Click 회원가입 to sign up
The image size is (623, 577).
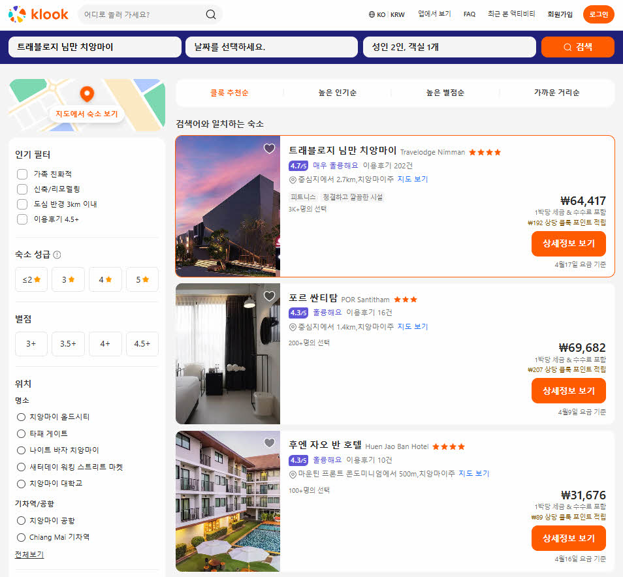tap(560, 14)
